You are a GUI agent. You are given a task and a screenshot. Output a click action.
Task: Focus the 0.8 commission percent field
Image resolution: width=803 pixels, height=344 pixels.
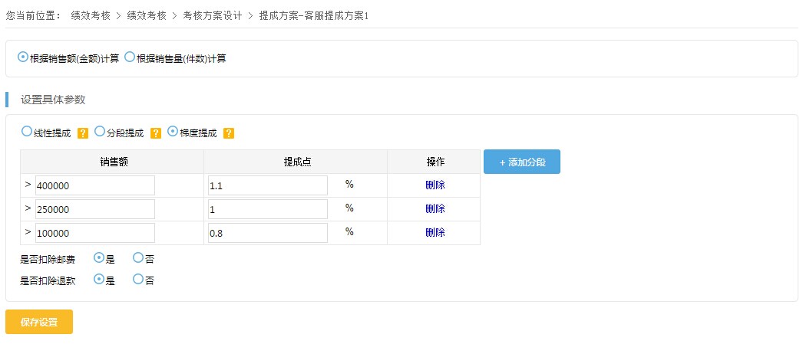pos(268,233)
